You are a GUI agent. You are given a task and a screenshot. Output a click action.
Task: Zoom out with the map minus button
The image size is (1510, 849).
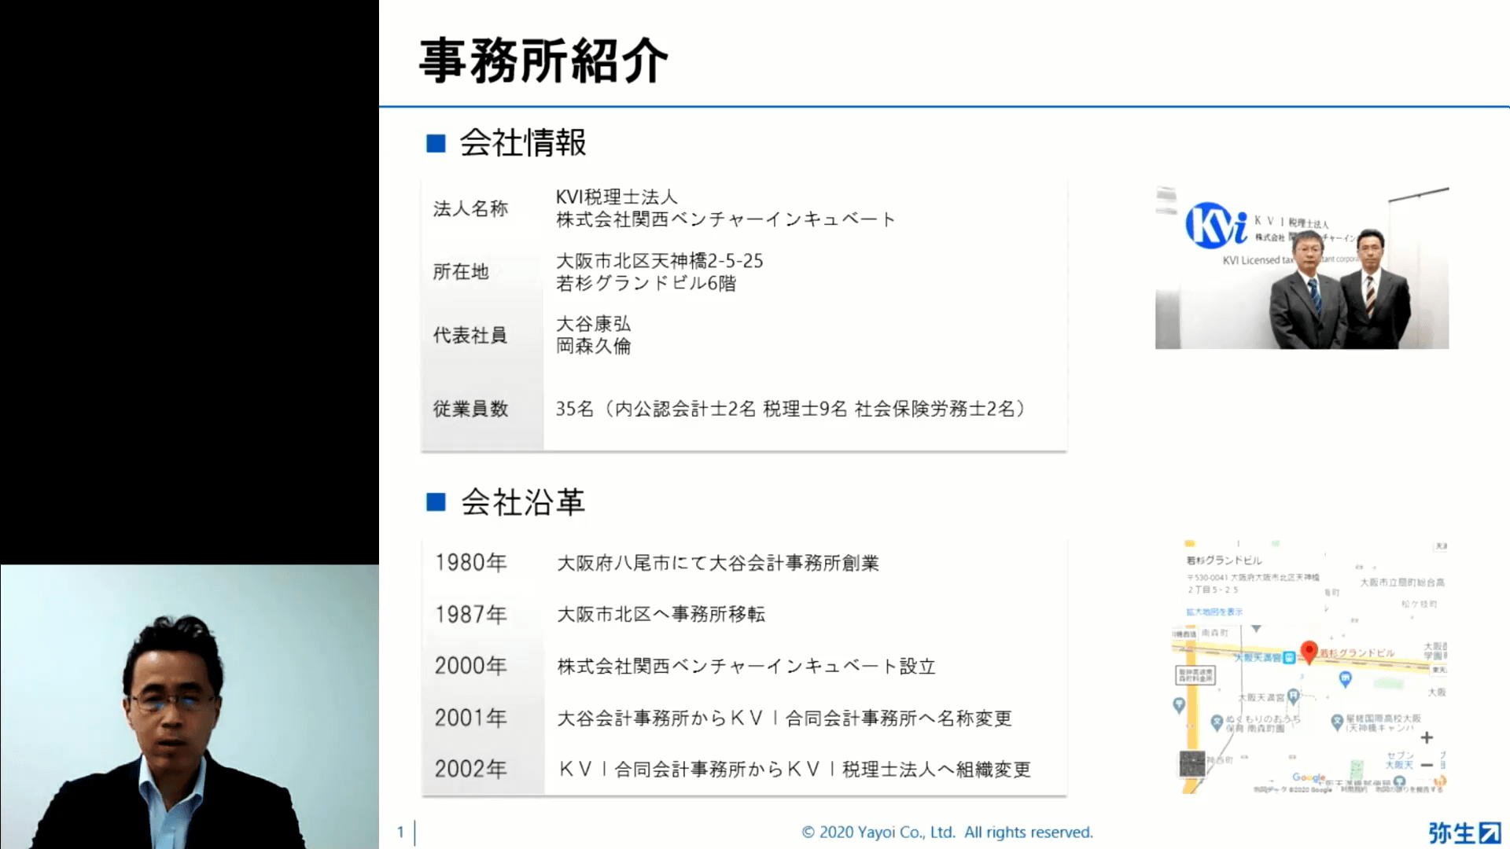pos(1427,765)
